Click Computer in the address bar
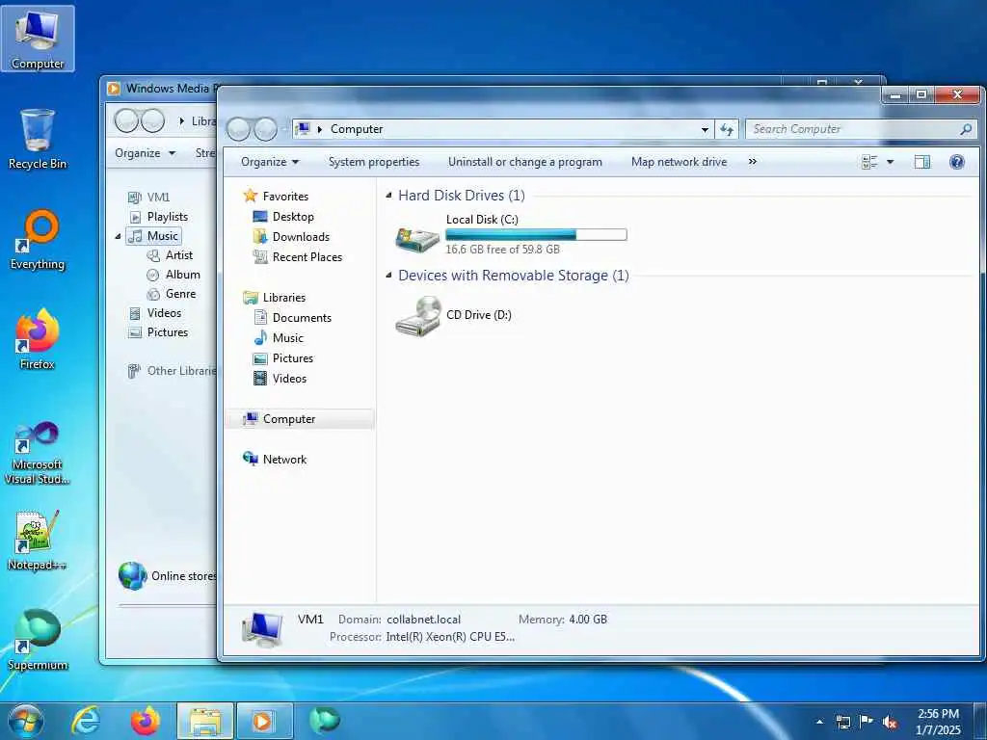The width and height of the screenshot is (987, 740). [357, 129]
